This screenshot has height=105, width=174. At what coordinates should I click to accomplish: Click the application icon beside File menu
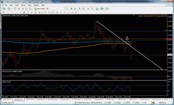(x=3, y=5)
